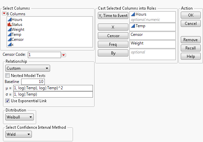Click the Recall button
Screen dimensions: 203x142
[191, 48]
